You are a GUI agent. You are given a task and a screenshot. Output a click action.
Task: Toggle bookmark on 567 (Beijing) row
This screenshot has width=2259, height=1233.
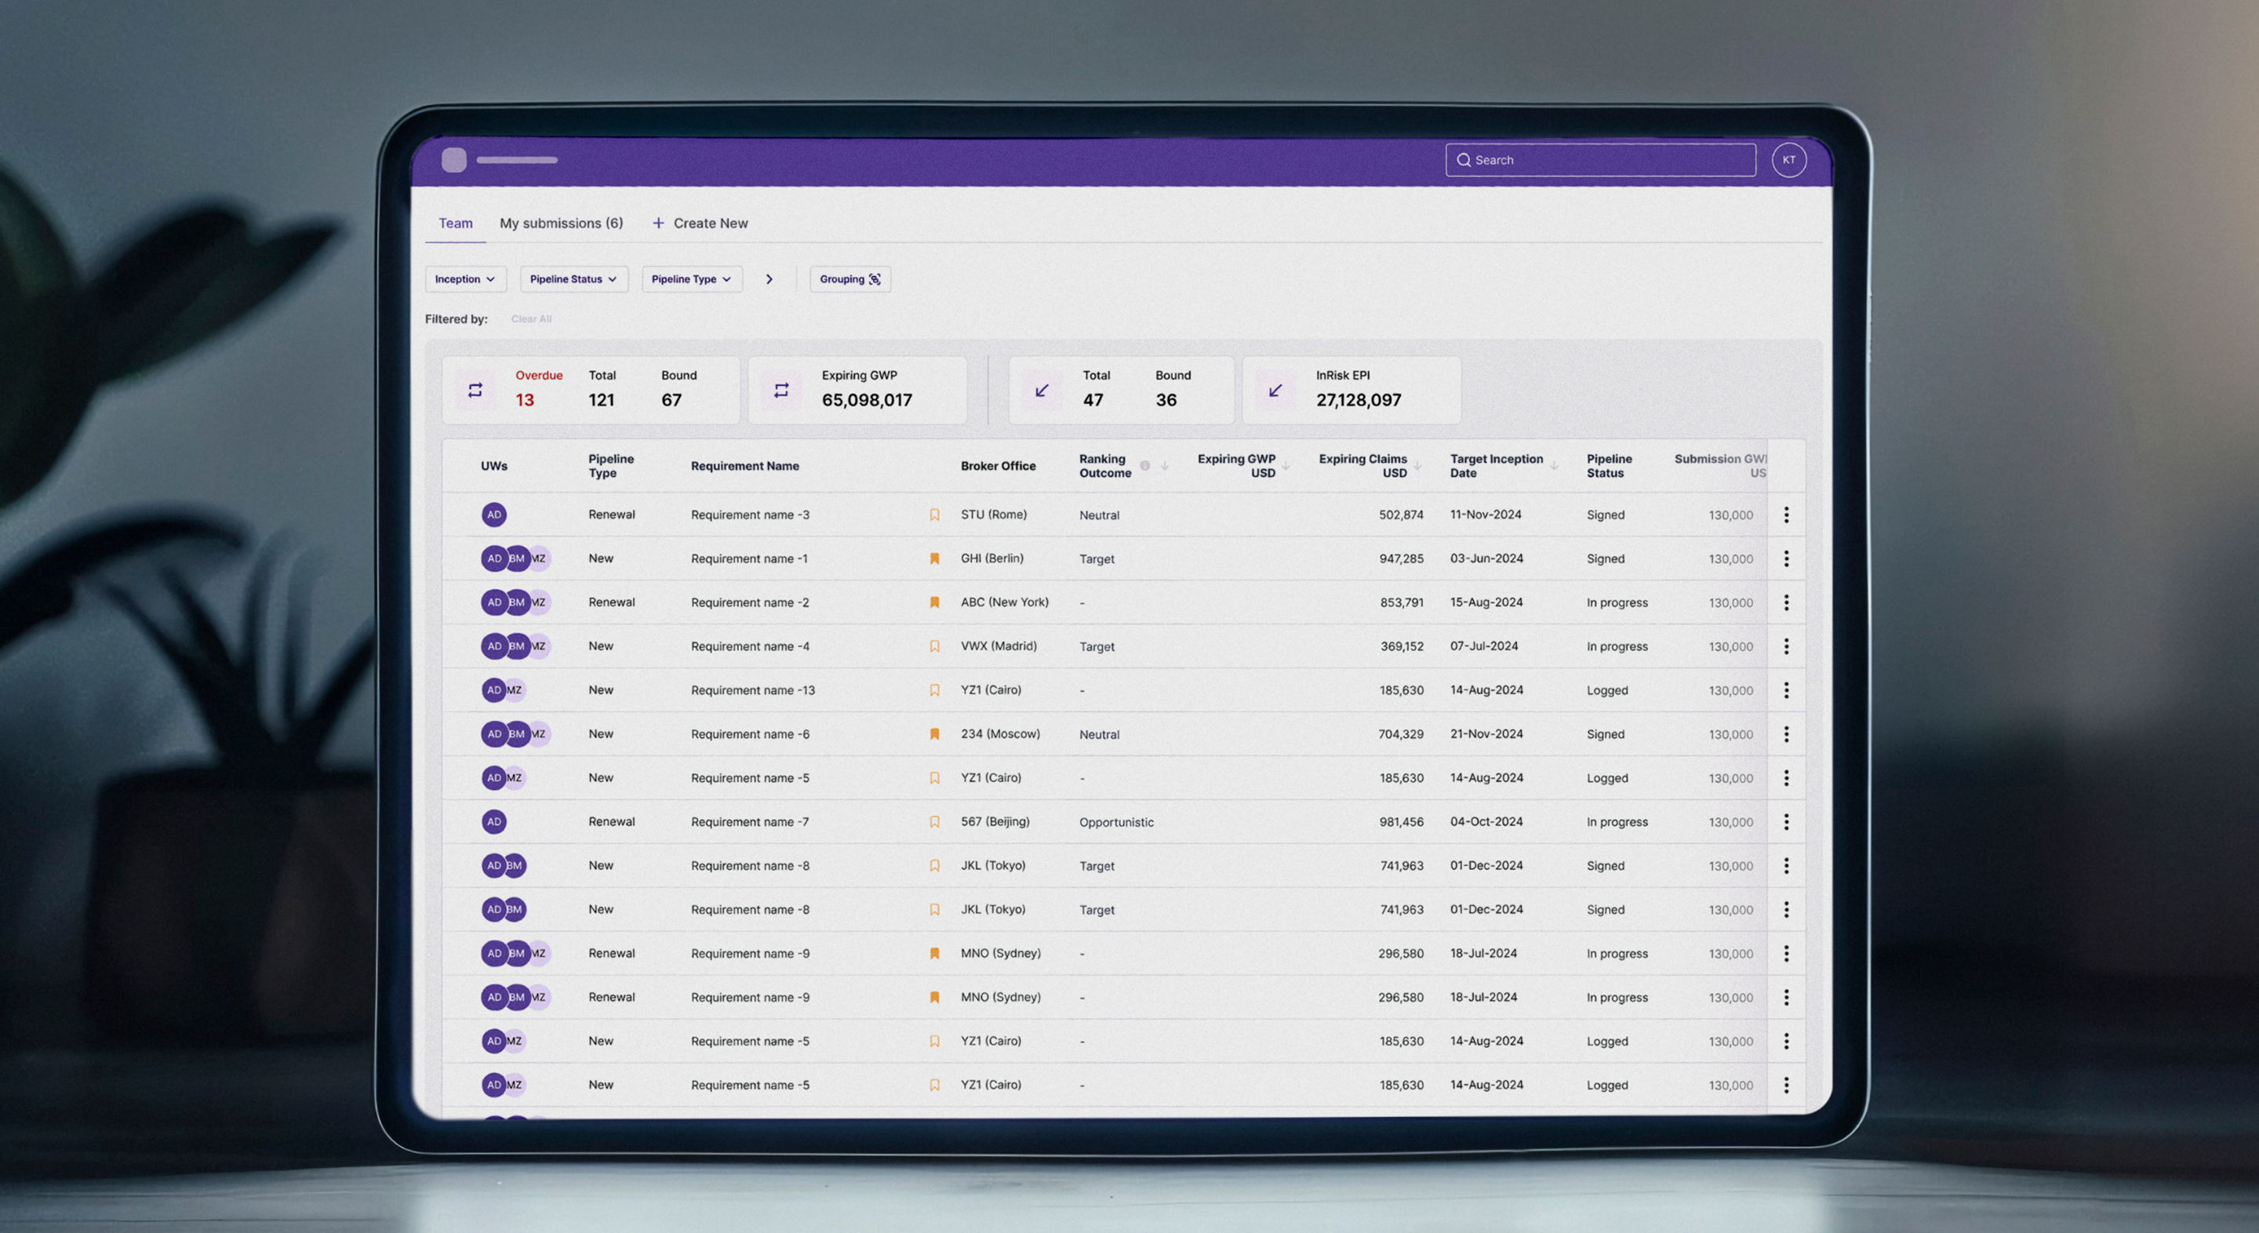point(934,822)
